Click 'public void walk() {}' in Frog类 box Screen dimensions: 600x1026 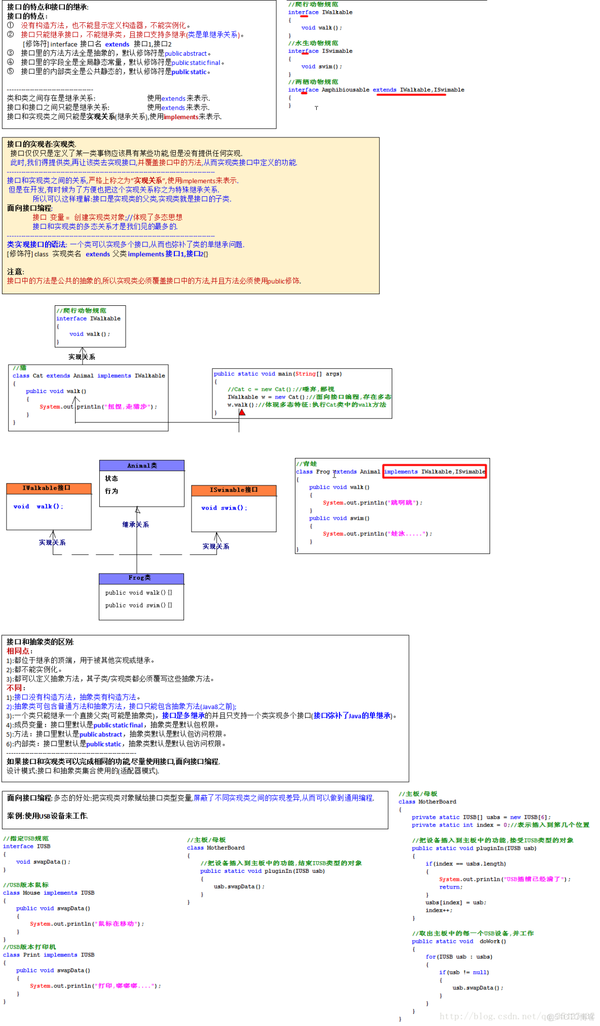coord(138,592)
